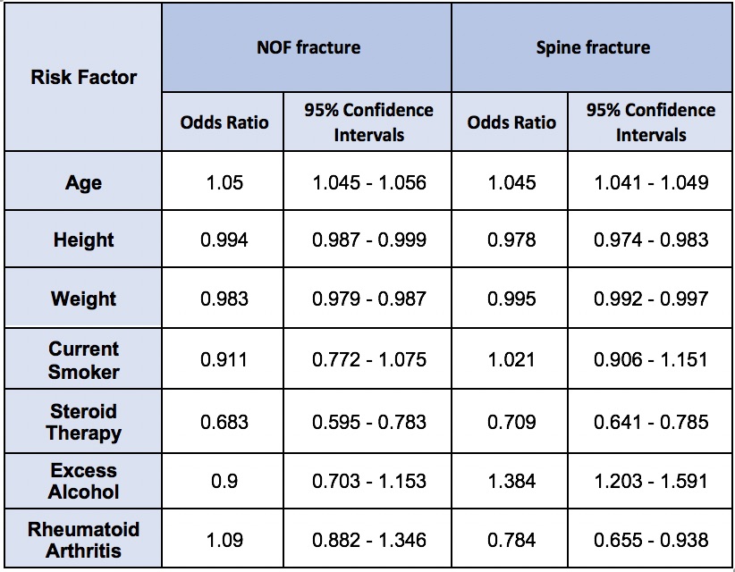Screen dimensions: 735x572
Task: Click the Weight row label
Action: (x=83, y=299)
